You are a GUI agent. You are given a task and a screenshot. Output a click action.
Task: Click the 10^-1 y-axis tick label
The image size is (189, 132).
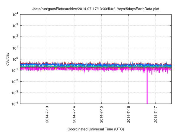point(15,70)
